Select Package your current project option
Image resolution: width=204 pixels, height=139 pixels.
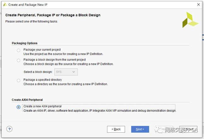19,50
